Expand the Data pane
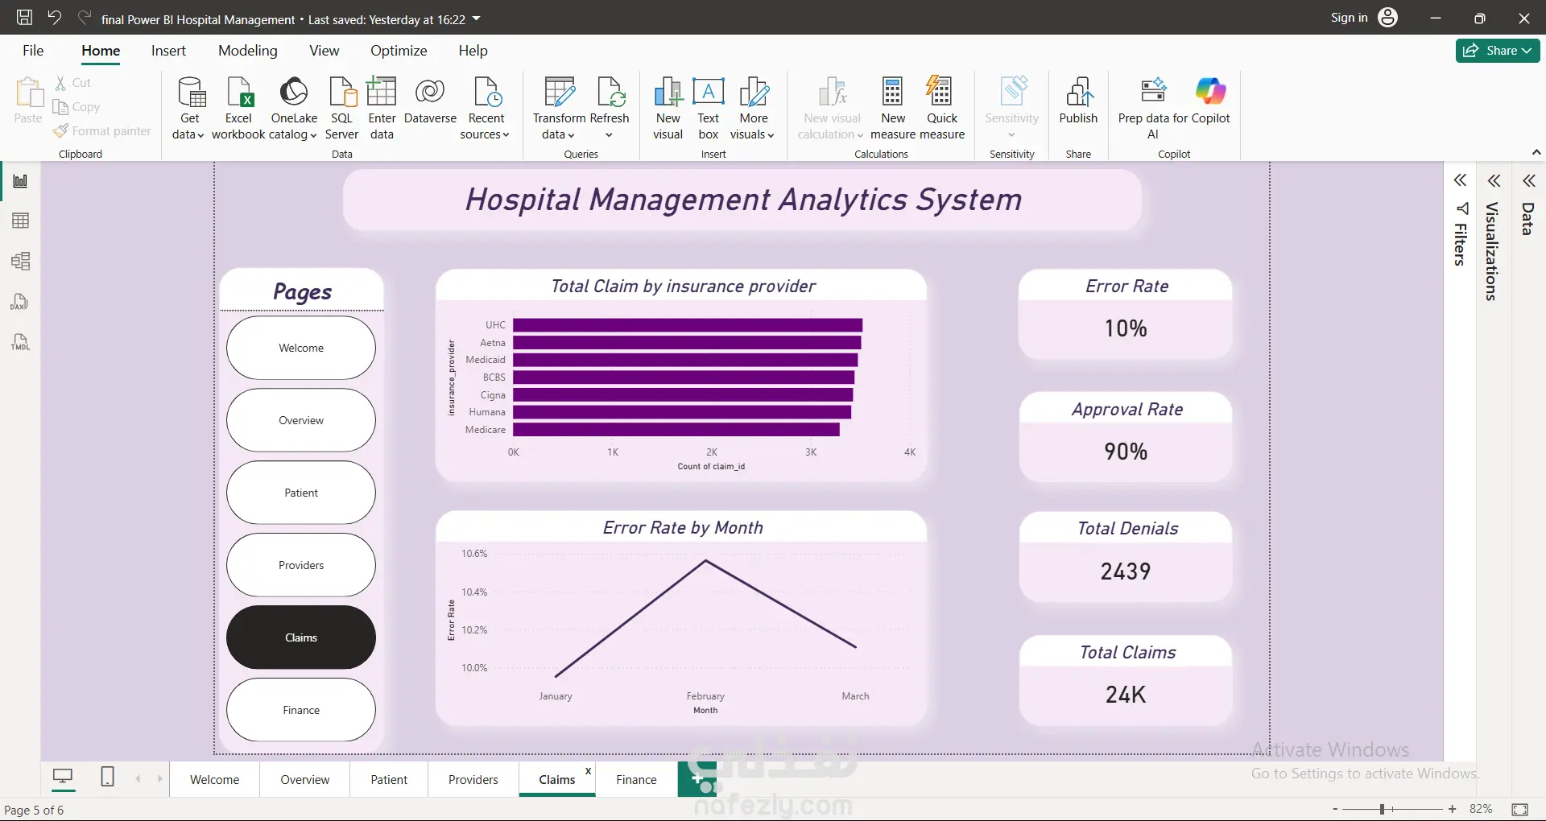Viewport: 1546px width, 821px height. pos(1528,180)
